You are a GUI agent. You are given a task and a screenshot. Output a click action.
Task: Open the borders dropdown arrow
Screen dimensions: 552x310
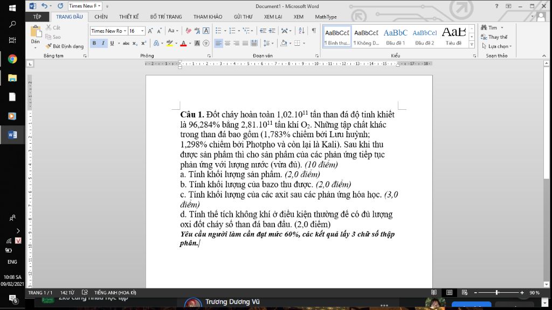point(304,43)
